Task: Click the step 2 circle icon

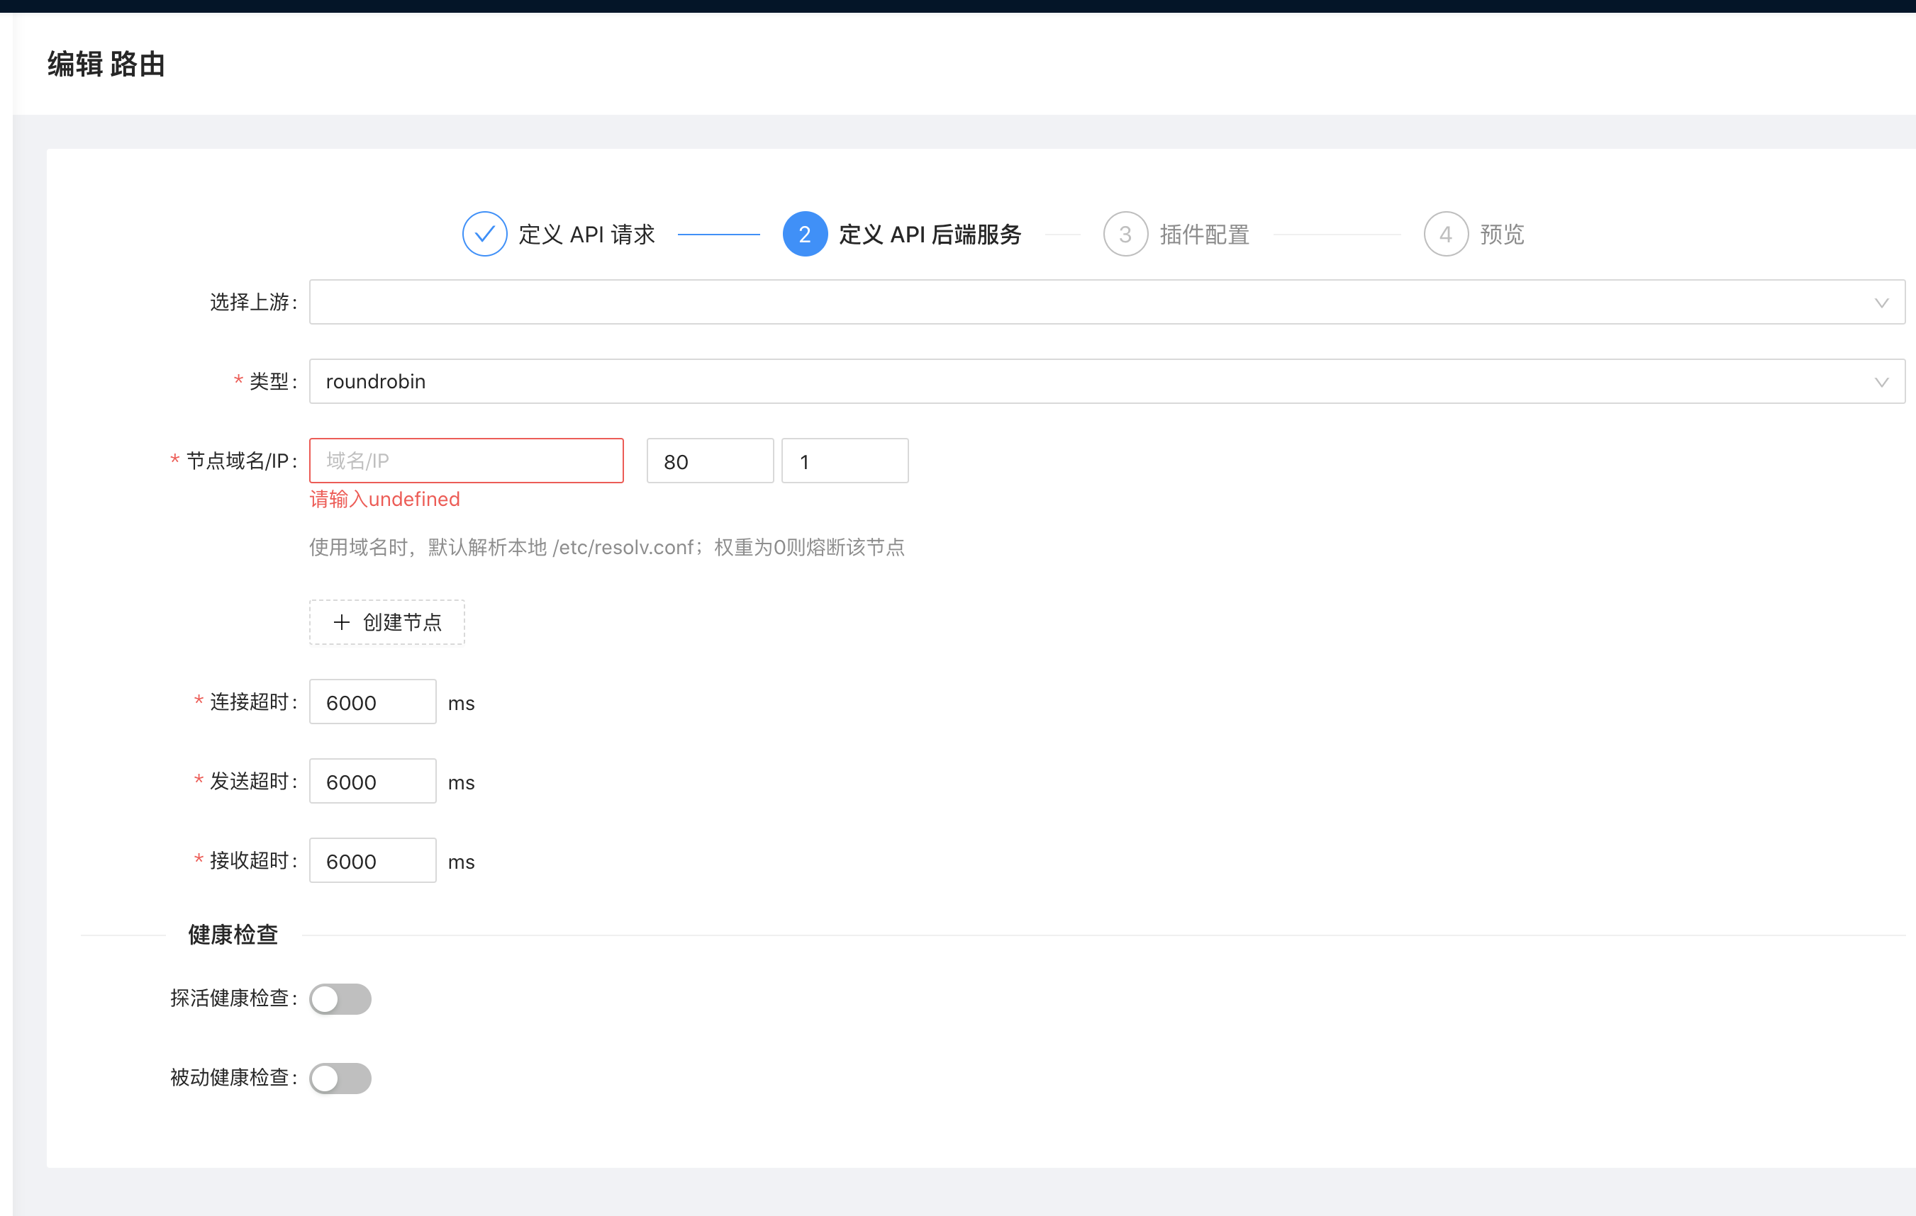Action: click(x=804, y=234)
